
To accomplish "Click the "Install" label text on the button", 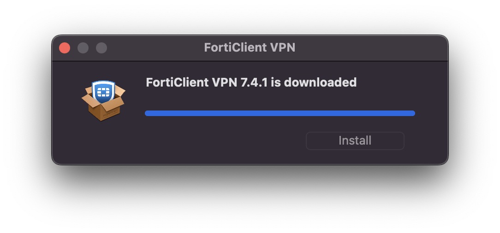I will coord(355,141).
